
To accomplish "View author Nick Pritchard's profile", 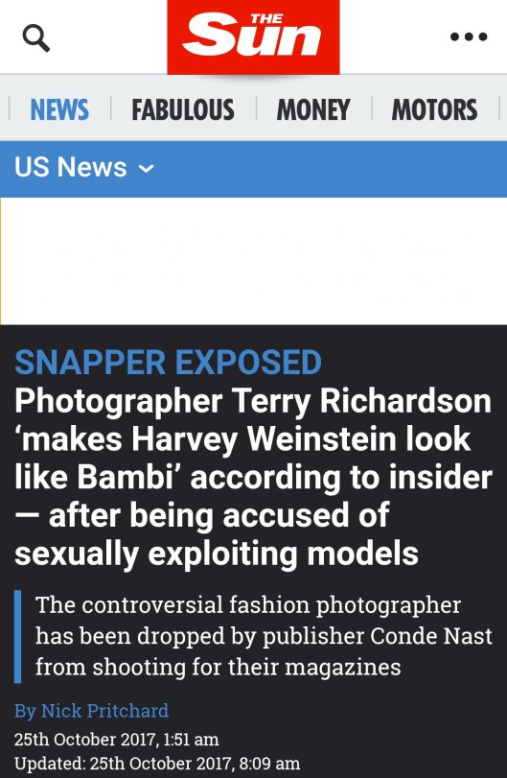I will pos(91,711).
